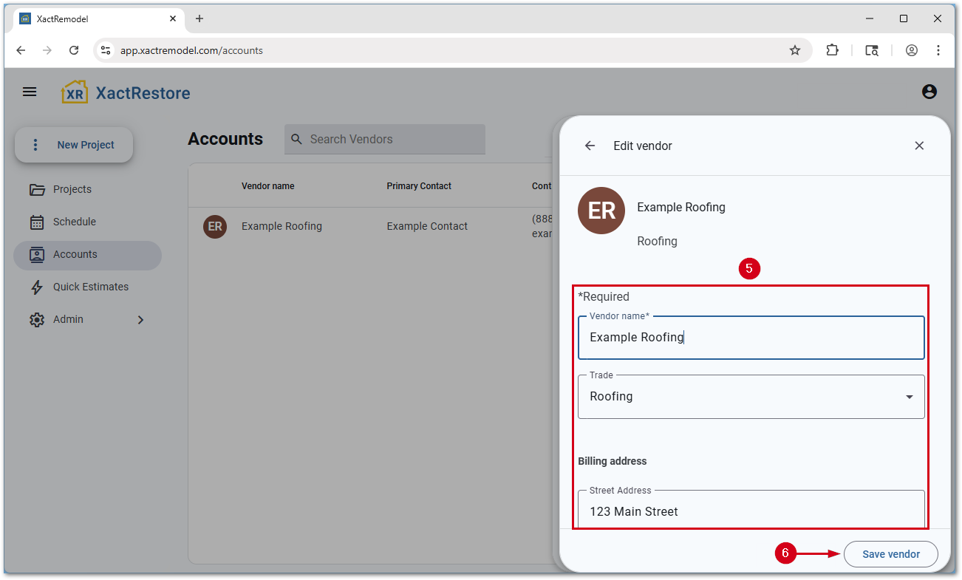Click the Roofing subtitle under vendor name

(x=657, y=241)
